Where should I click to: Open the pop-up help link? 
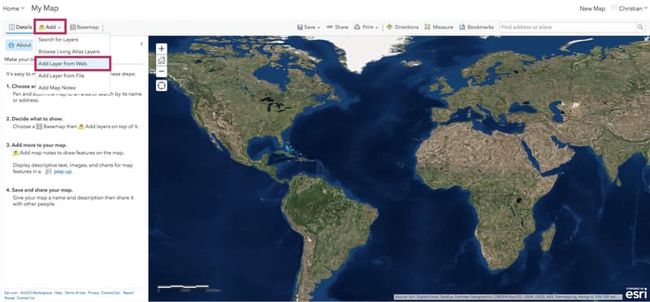click(63, 171)
